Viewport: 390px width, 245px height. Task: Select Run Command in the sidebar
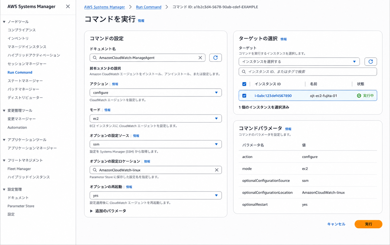point(20,72)
